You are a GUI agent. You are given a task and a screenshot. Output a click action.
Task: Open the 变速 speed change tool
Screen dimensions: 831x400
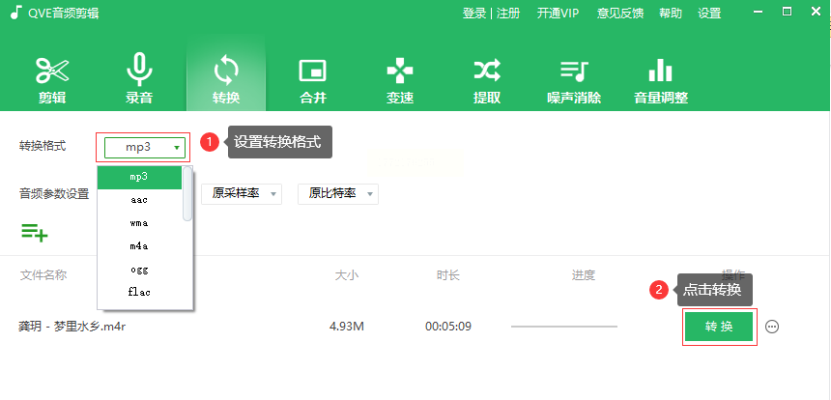400,81
